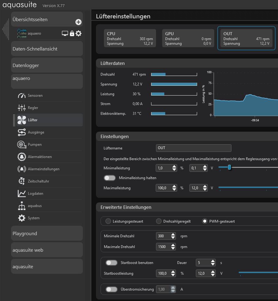Image resolution: width=278 pixels, height=301 pixels.
Task: Open Regler via its sliders icon
Action: click(x=22, y=108)
